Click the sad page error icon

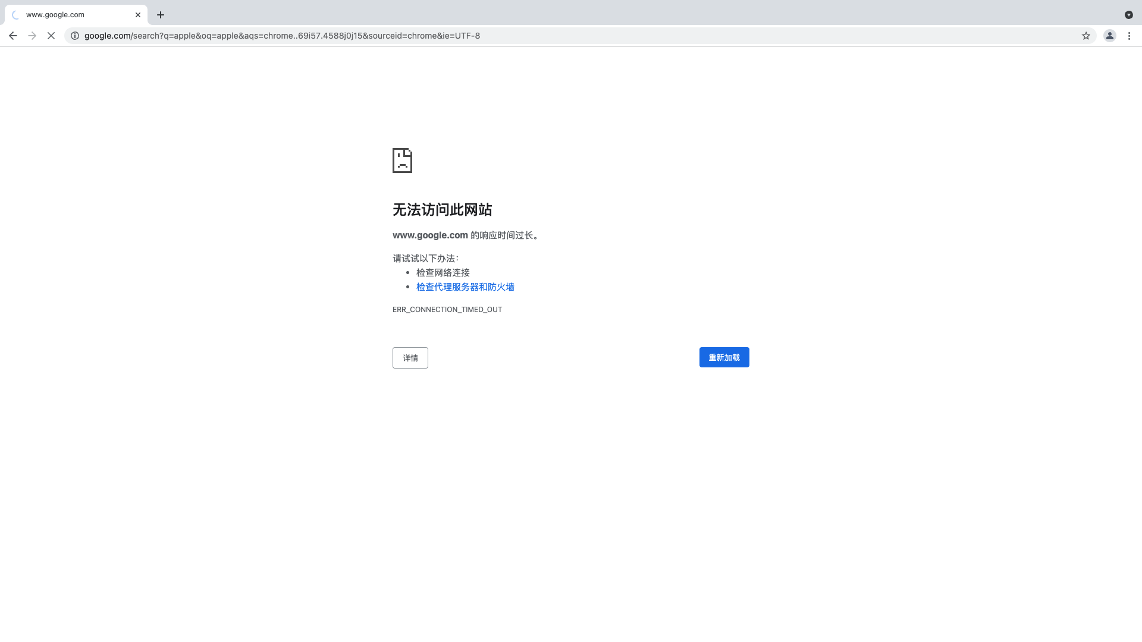pos(402,160)
